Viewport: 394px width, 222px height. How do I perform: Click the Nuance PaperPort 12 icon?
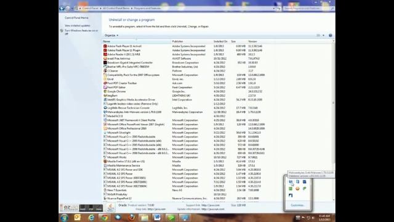(105, 199)
